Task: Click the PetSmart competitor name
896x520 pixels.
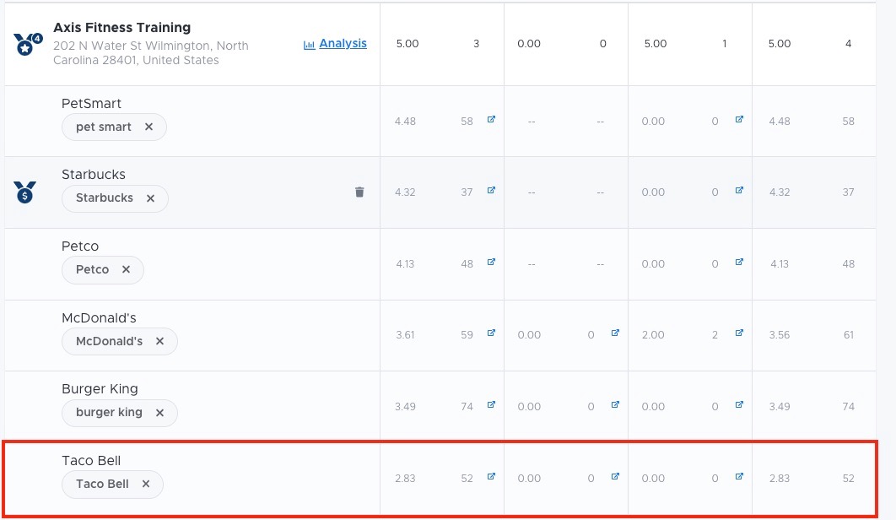Action: tap(91, 104)
